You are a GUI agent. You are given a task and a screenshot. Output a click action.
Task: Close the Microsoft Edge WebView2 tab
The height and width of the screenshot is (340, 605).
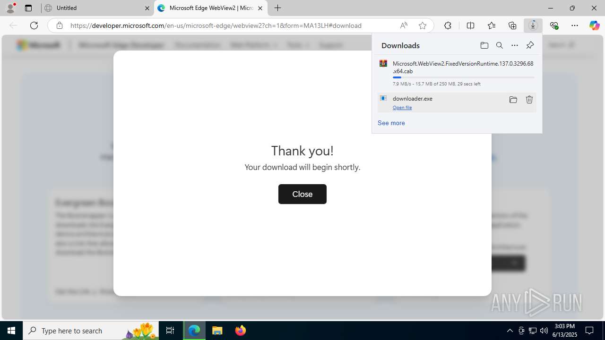click(x=260, y=8)
